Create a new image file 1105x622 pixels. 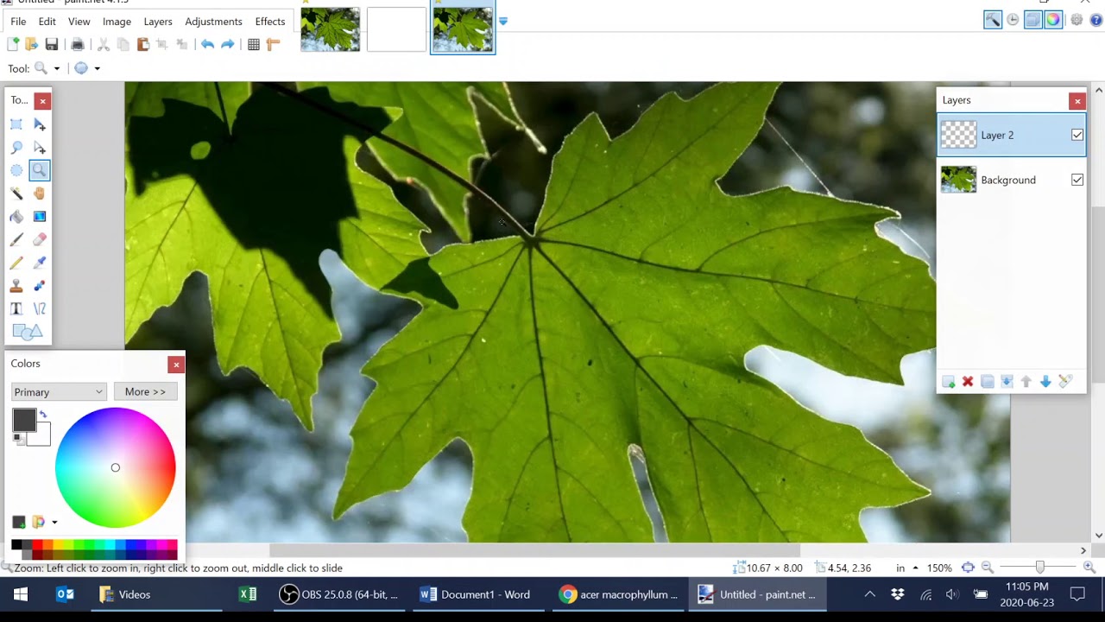(x=13, y=44)
